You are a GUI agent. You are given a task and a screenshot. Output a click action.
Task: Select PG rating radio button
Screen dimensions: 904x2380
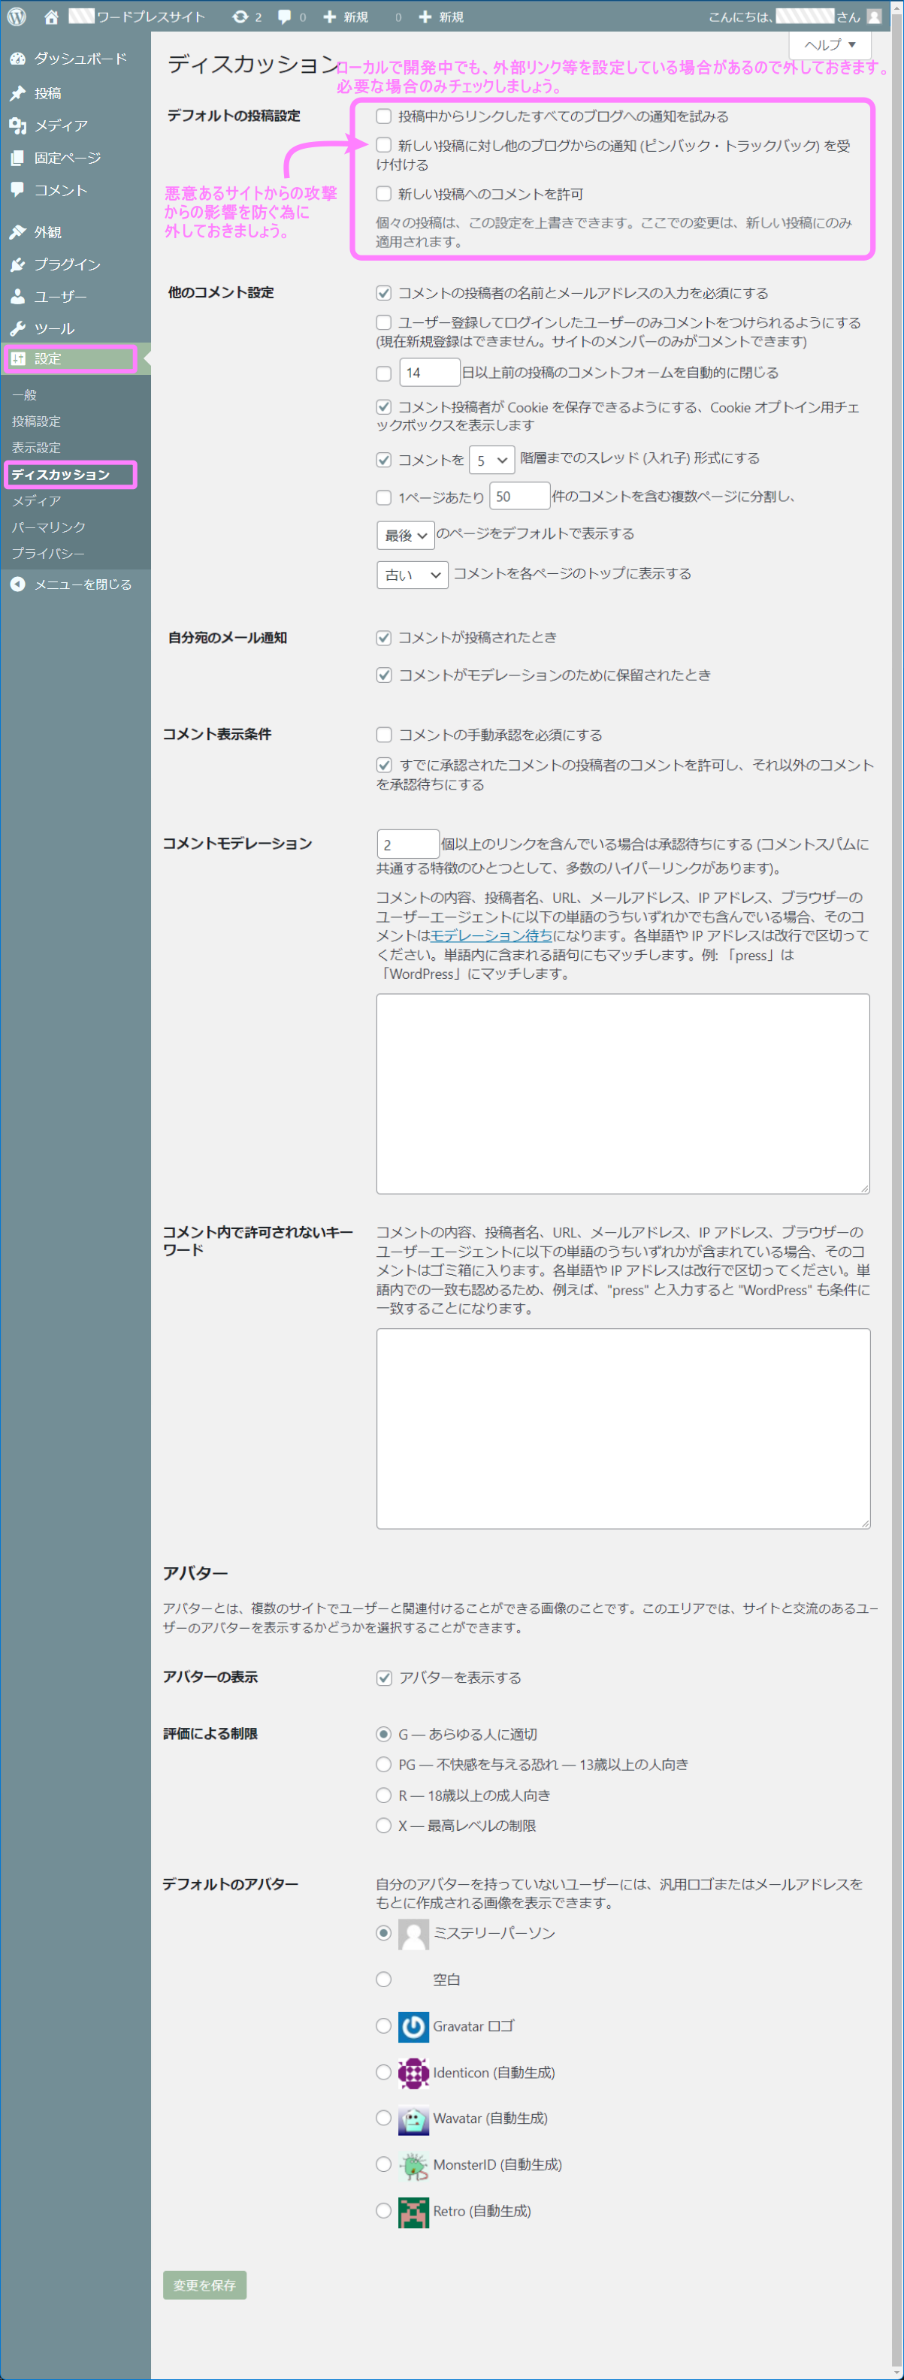[x=383, y=1765]
